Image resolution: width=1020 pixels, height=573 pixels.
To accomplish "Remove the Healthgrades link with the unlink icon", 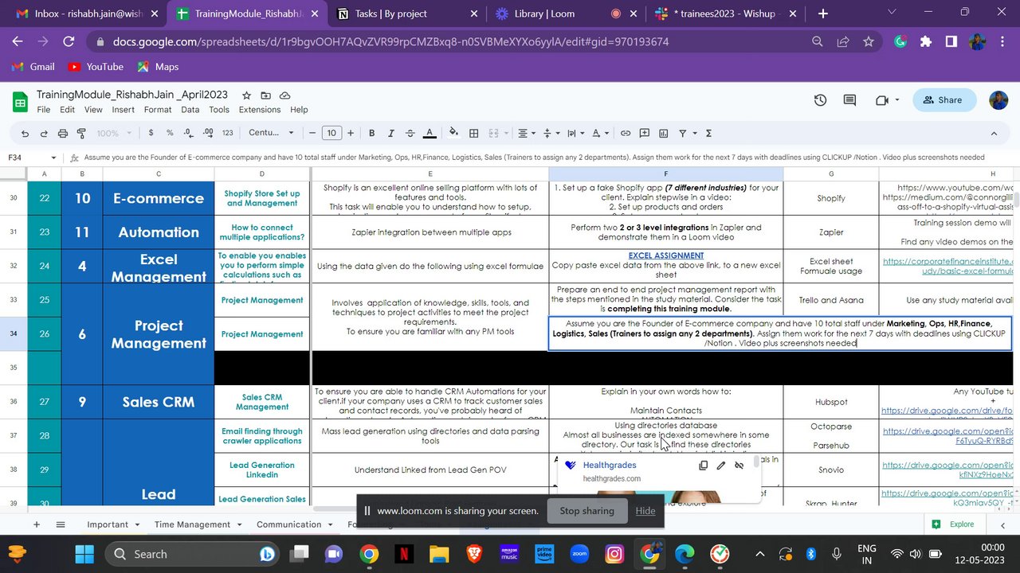I will coord(739,466).
